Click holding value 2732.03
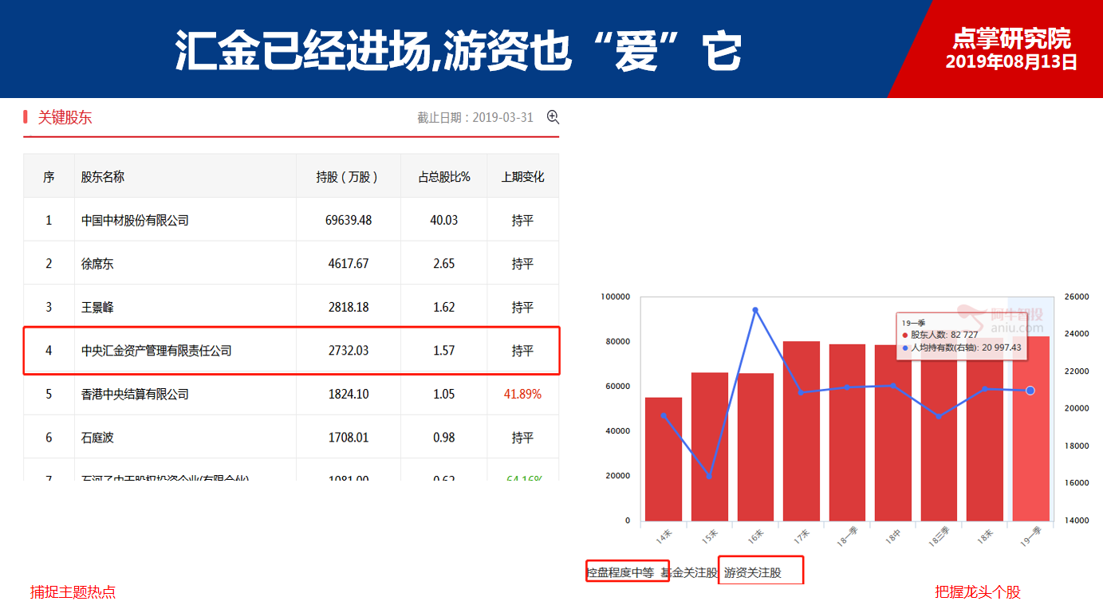Image resolution: width=1103 pixels, height=609 pixels. (349, 351)
